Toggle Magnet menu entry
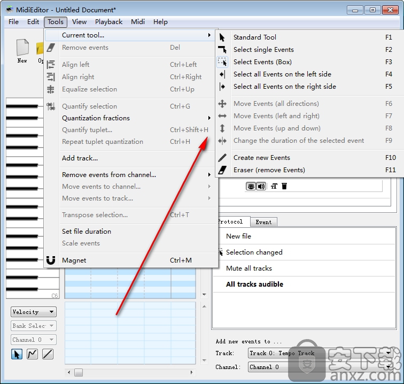The width and height of the screenshot is (404, 384). [x=131, y=260]
